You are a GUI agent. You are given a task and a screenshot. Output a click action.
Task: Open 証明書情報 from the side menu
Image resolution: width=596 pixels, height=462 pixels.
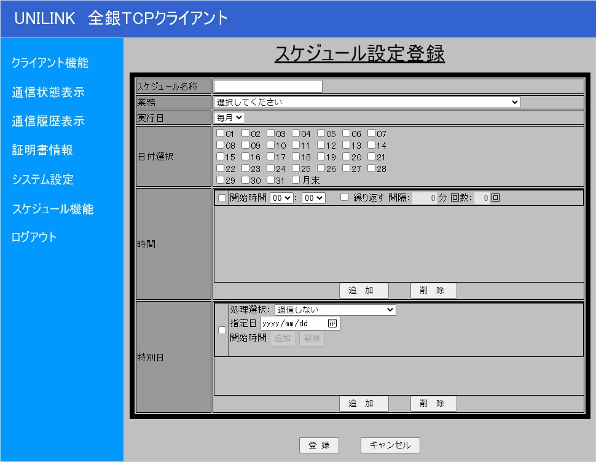tap(42, 150)
